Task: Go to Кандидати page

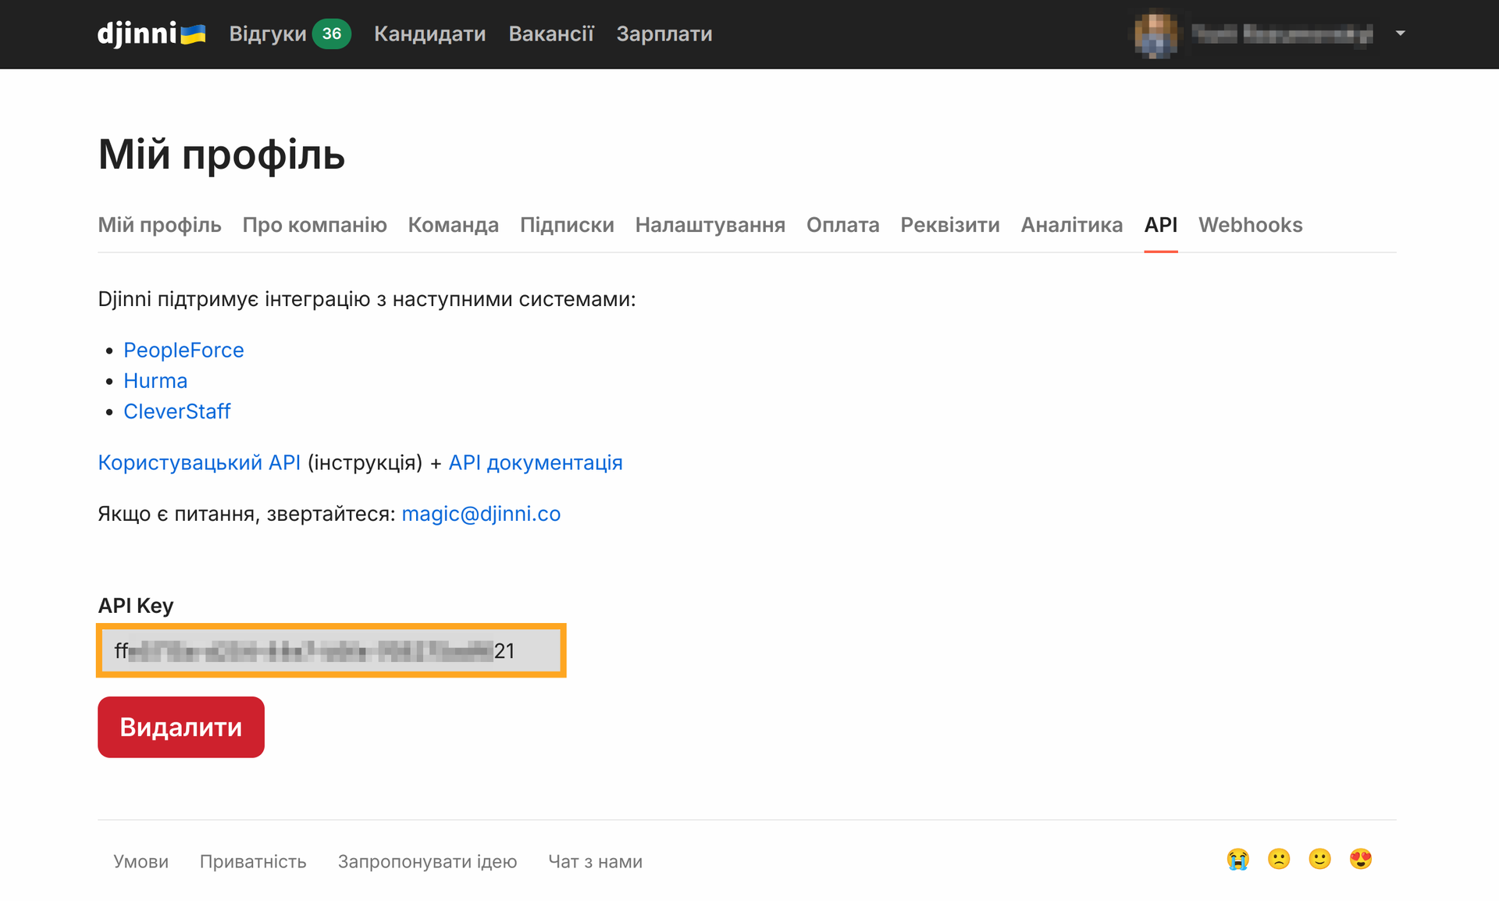Action: pyautogui.click(x=429, y=34)
